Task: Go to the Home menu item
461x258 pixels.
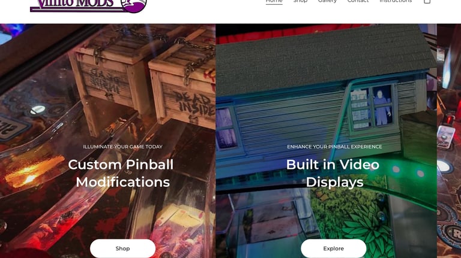Action: [x=274, y=1]
